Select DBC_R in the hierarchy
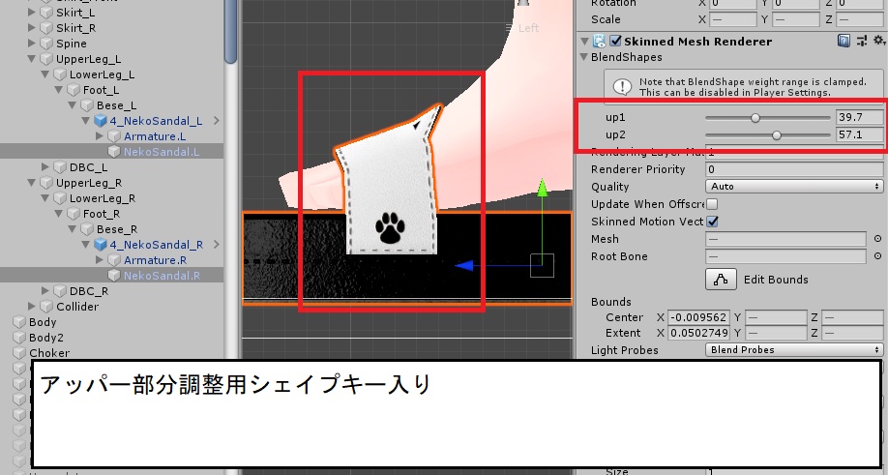The height and width of the screenshot is (475, 888). [89, 291]
